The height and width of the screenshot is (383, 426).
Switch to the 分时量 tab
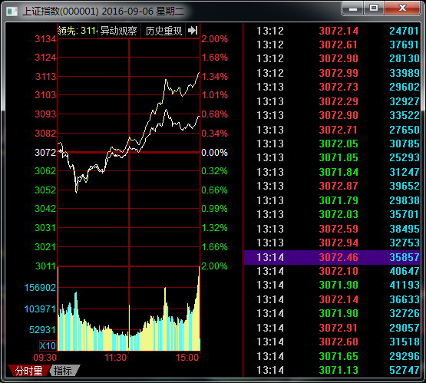(29, 371)
